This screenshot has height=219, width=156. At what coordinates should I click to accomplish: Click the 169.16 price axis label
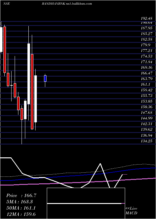point(146,68)
